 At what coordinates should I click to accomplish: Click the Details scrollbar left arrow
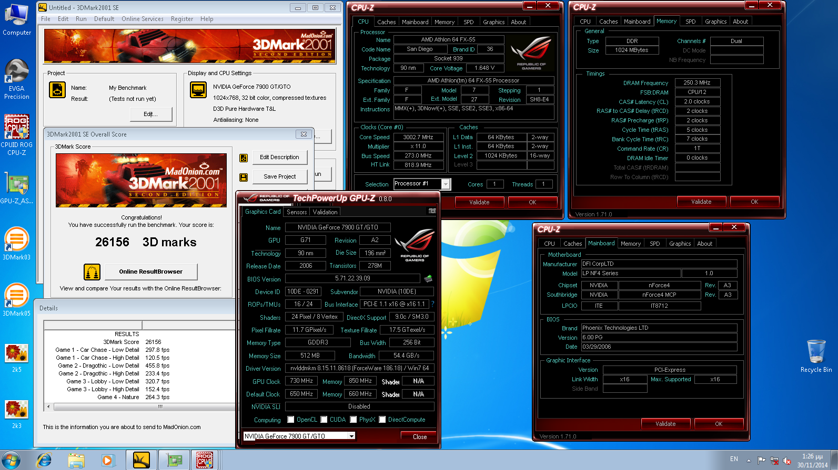(x=48, y=406)
